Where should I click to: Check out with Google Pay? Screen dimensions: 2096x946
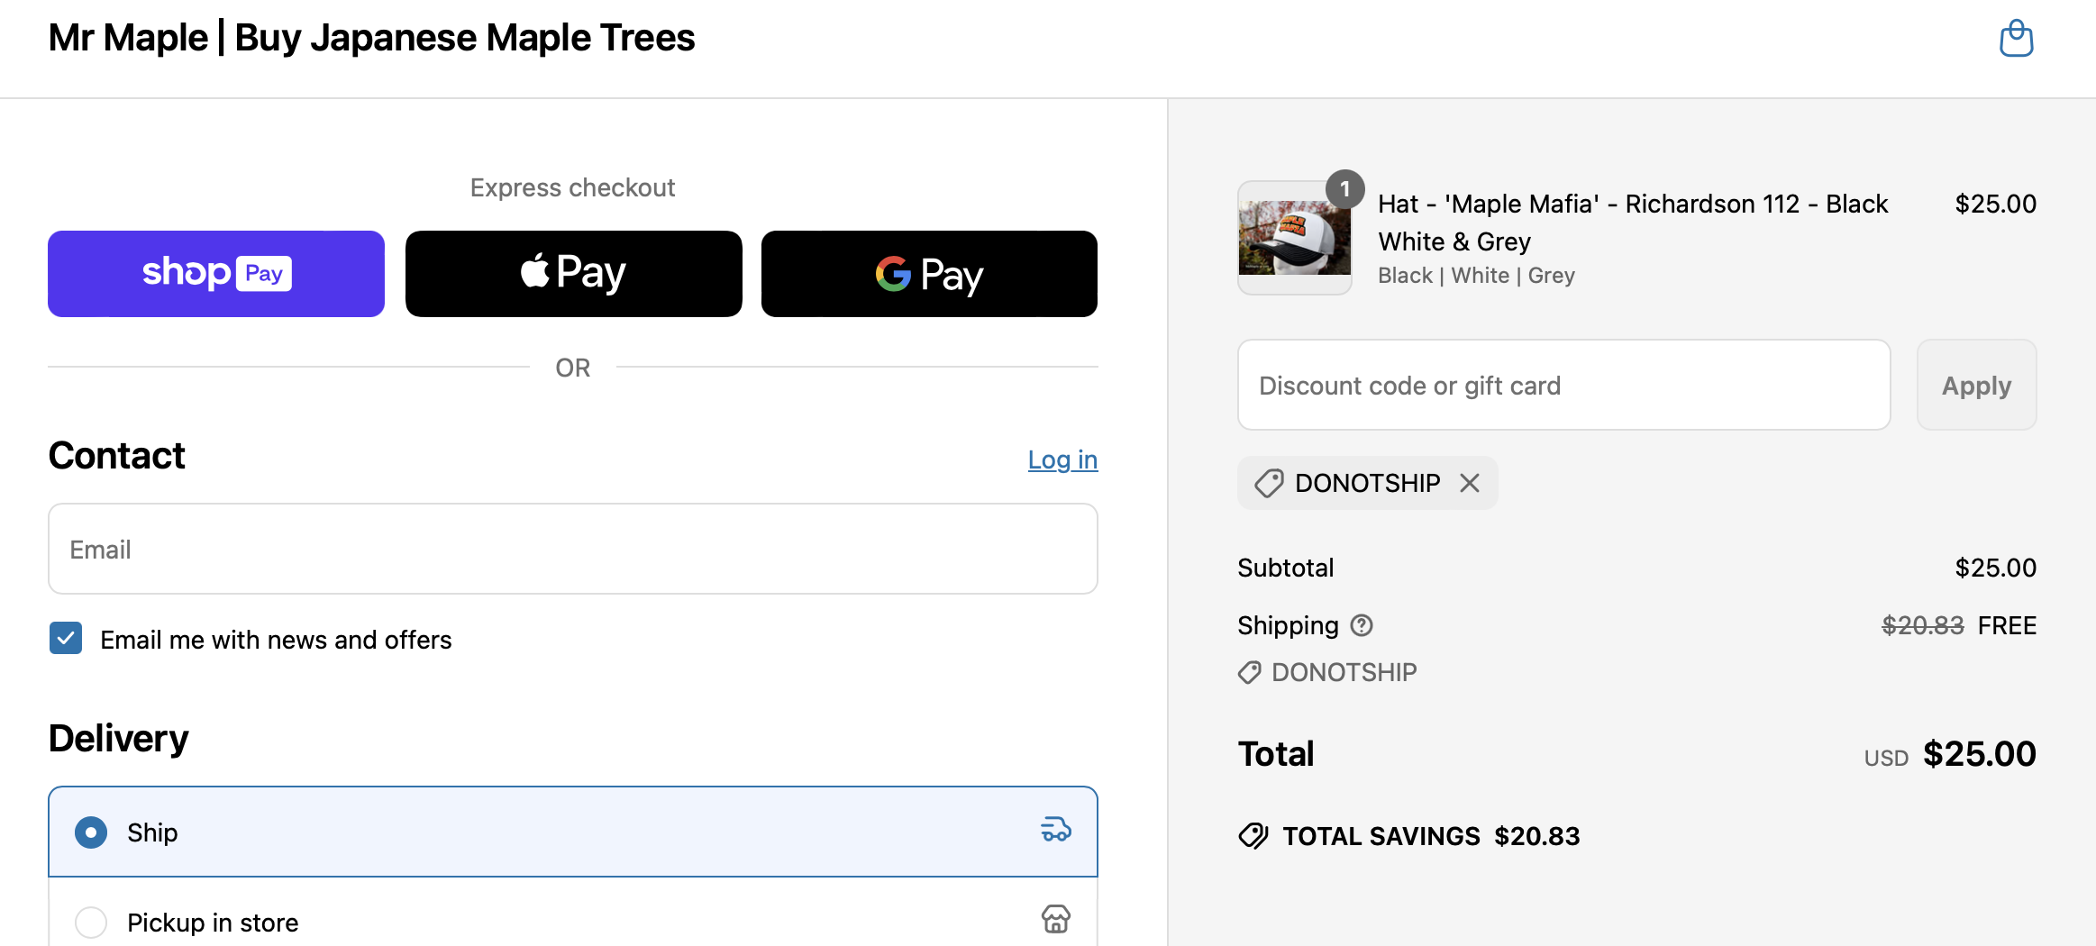coord(929,274)
